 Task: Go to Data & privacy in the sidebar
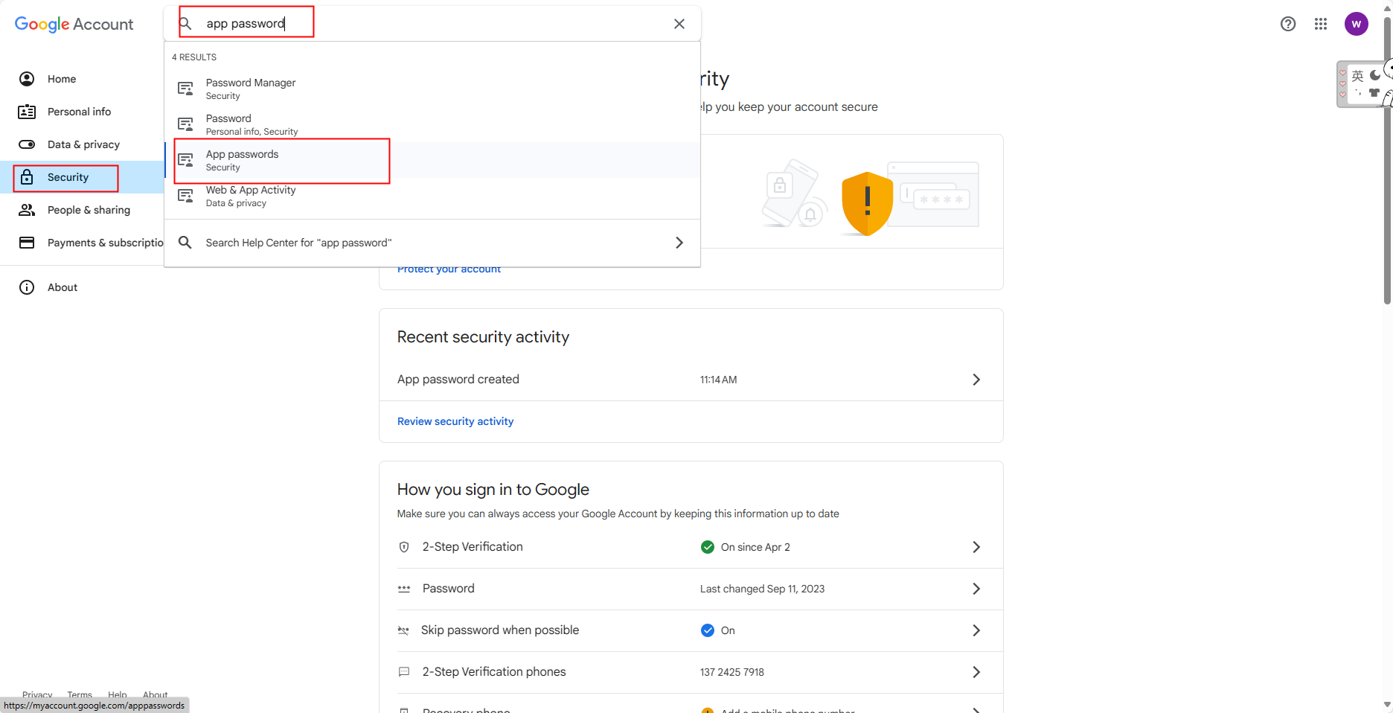click(x=82, y=144)
